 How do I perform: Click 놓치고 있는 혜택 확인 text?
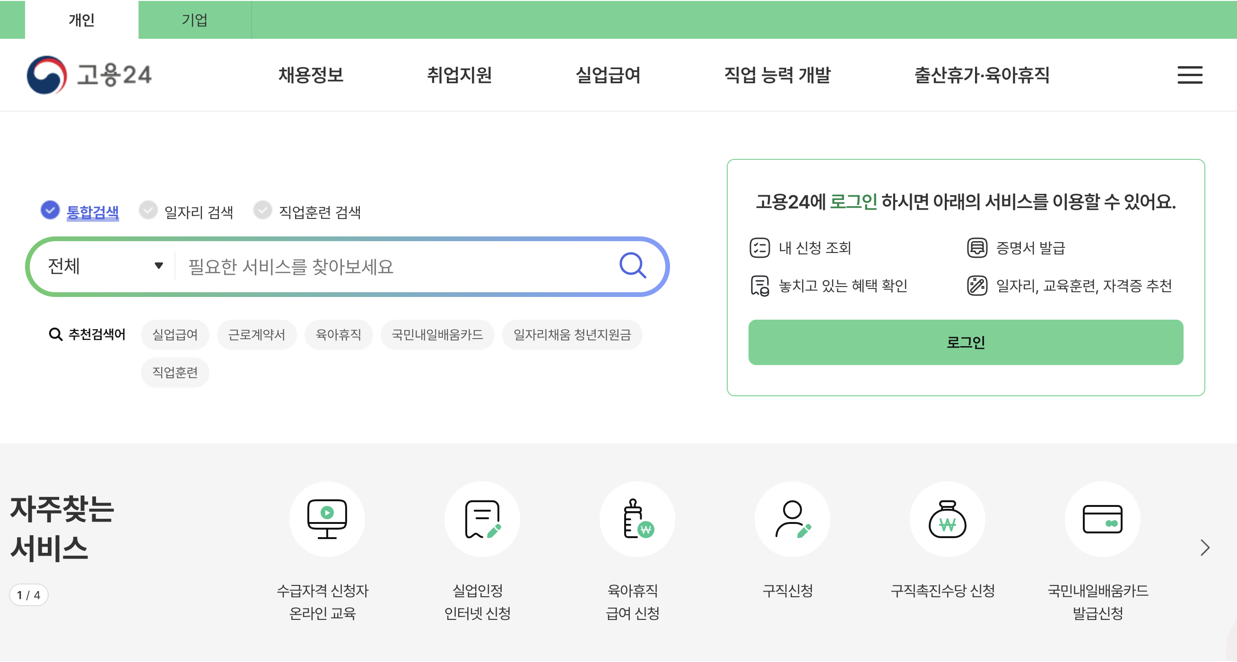pyautogui.click(x=843, y=286)
